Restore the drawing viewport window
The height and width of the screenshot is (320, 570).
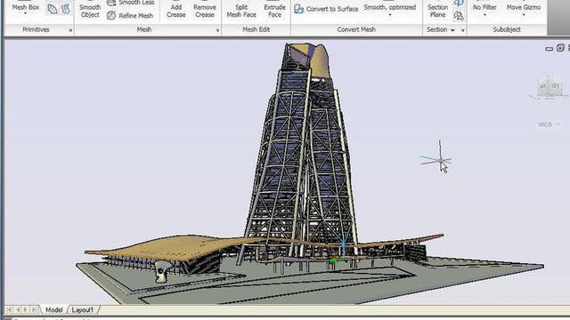click(560, 48)
